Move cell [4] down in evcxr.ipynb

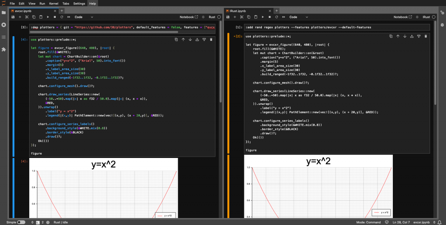pyautogui.click(x=190, y=40)
